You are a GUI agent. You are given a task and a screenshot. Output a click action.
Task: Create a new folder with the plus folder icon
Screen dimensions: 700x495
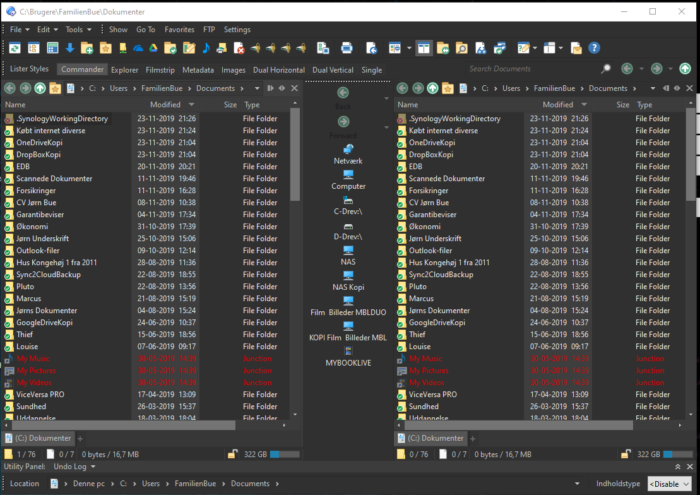click(87, 48)
